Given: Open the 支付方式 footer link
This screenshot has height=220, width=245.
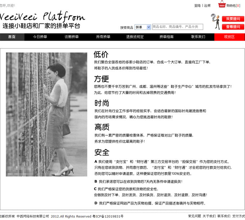Looking at the screenshot, I should pyautogui.click(x=239, y=216).
